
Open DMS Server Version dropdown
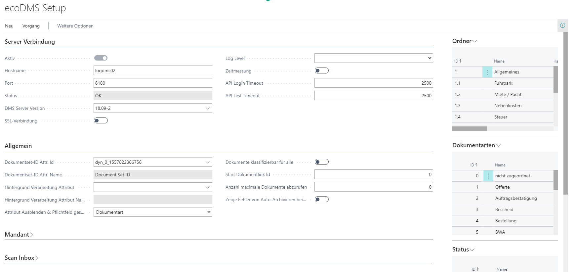[x=208, y=108]
